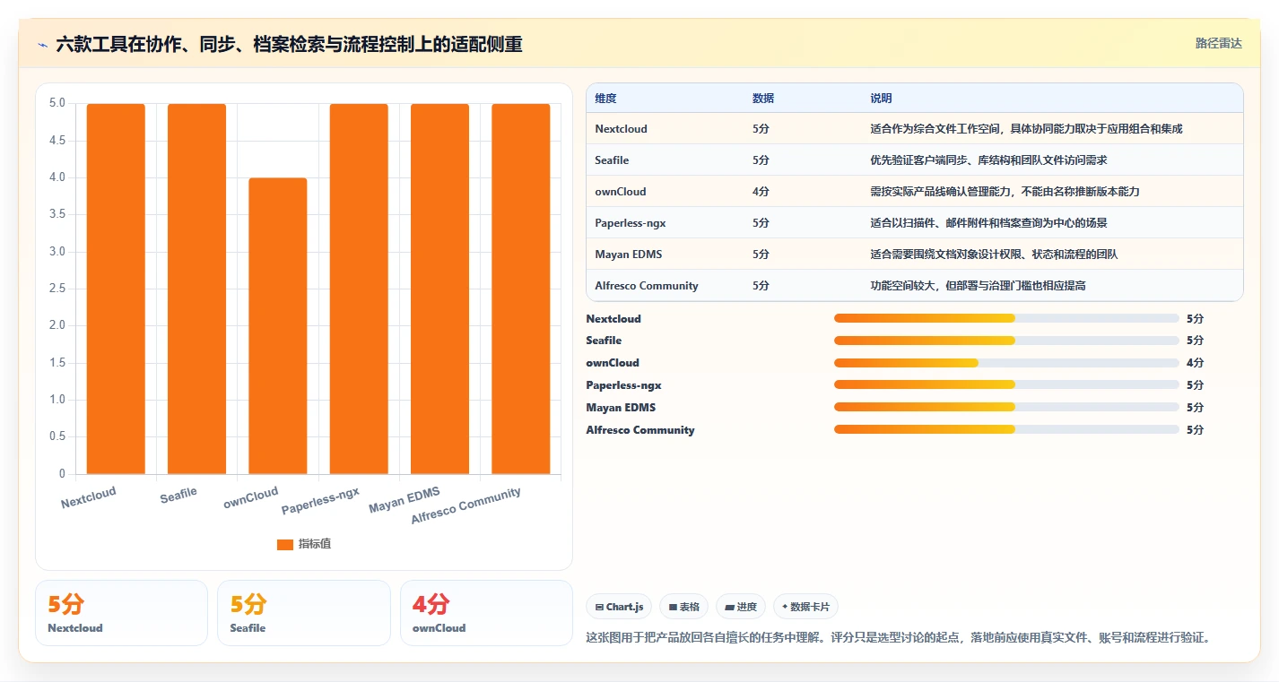Click the 5.0 tick on the y-axis
This screenshot has width=1279, height=682.
pos(57,103)
